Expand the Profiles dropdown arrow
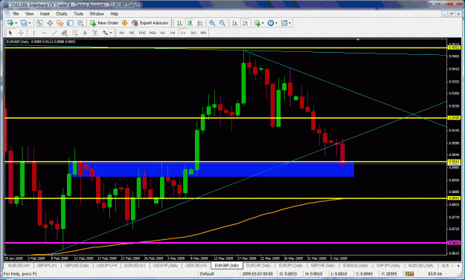The image size is (465, 280). 30,23
